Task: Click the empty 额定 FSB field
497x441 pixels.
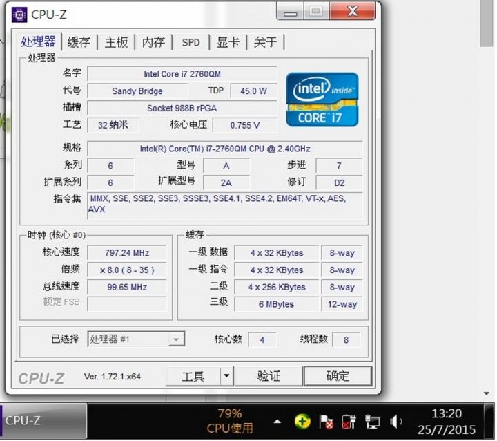Action: click(x=127, y=304)
